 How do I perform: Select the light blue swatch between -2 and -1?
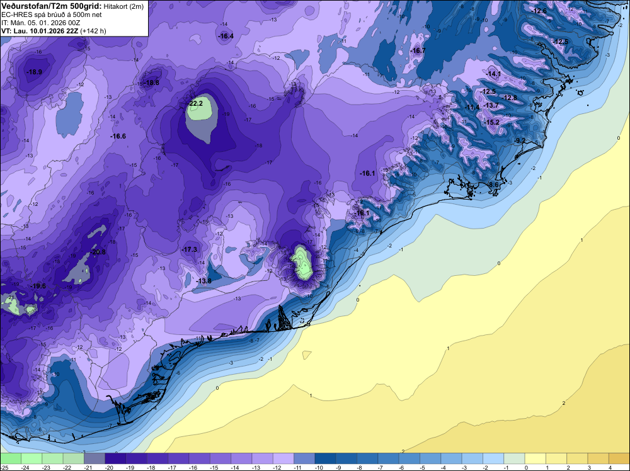pyautogui.click(x=493, y=458)
